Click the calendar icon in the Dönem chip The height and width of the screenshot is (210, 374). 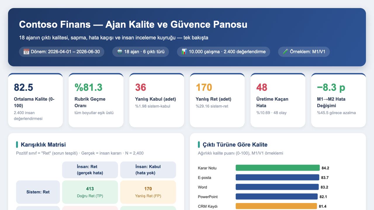pos(26,52)
